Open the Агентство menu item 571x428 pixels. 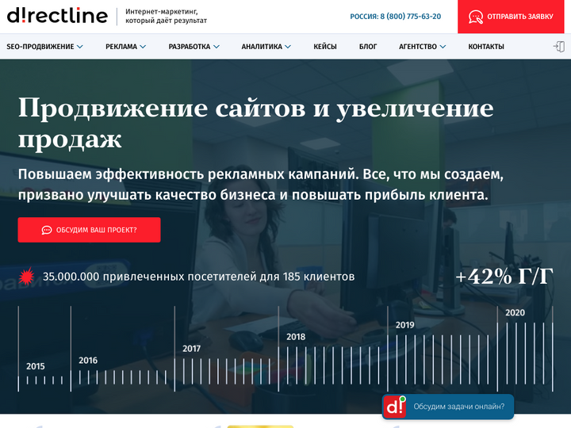[418, 47]
